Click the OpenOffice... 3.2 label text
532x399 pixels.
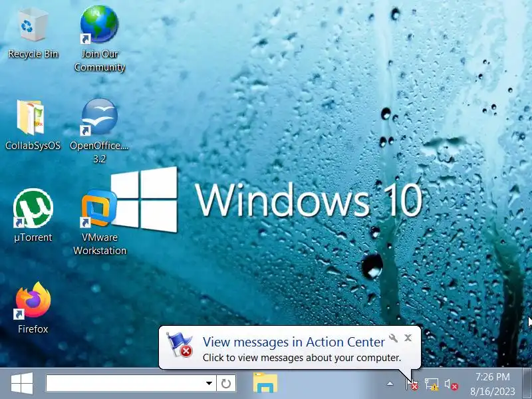[99, 152]
